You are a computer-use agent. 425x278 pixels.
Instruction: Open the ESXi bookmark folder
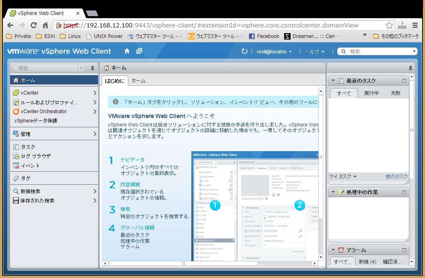(x=46, y=36)
